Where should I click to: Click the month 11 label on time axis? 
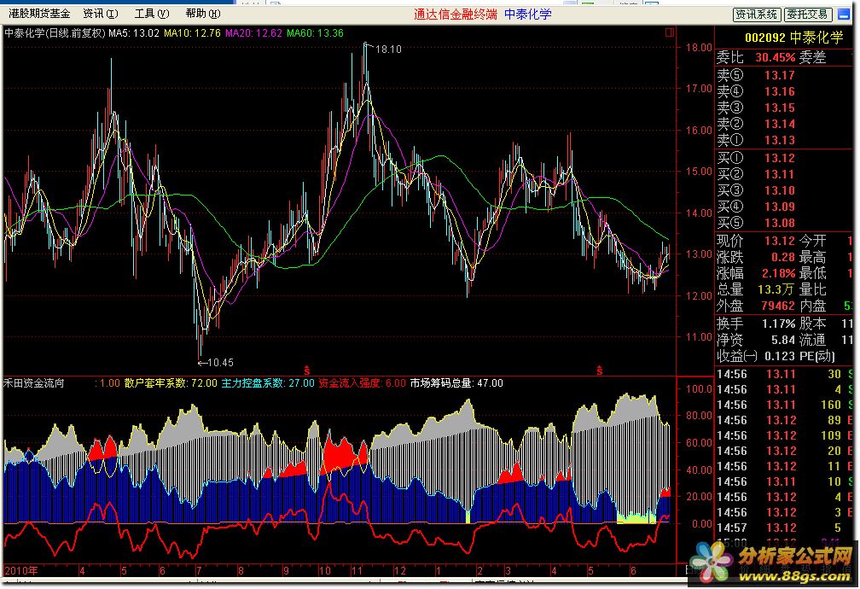[357, 571]
